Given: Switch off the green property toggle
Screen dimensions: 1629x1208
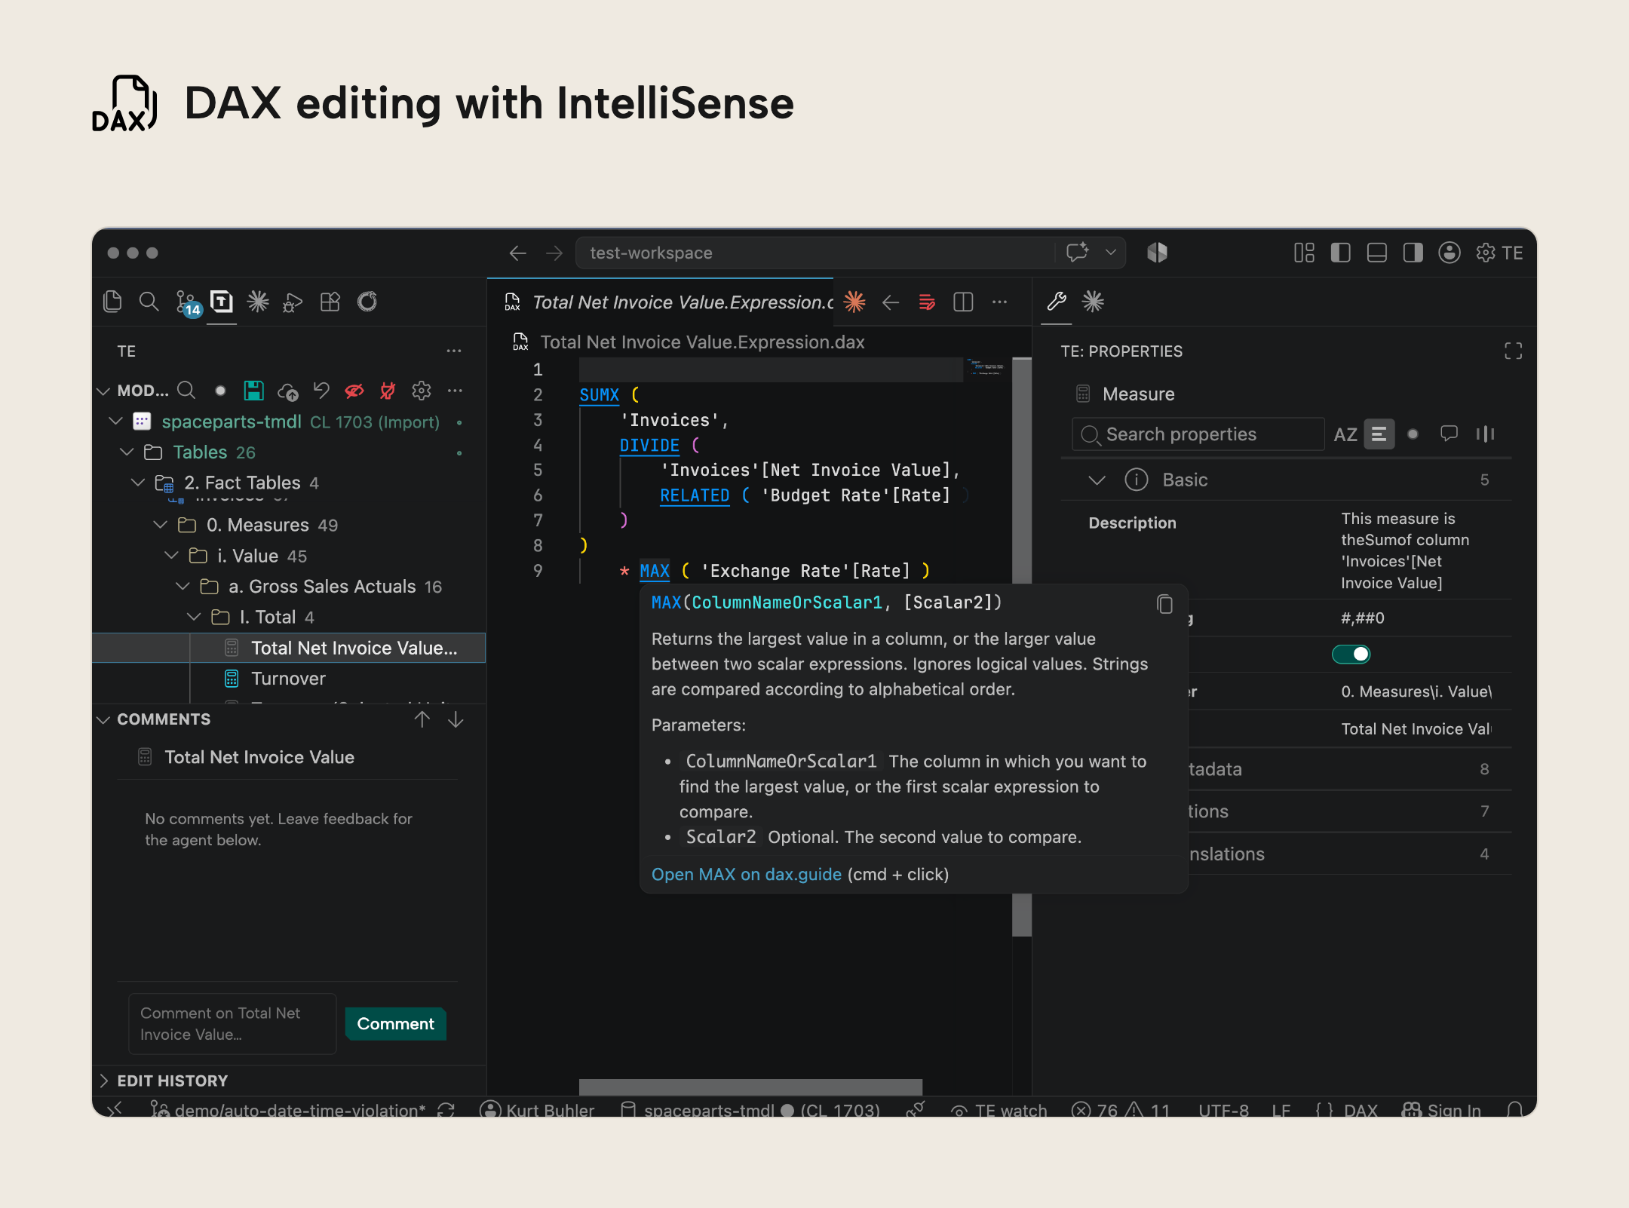Looking at the screenshot, I should 1351,655.
